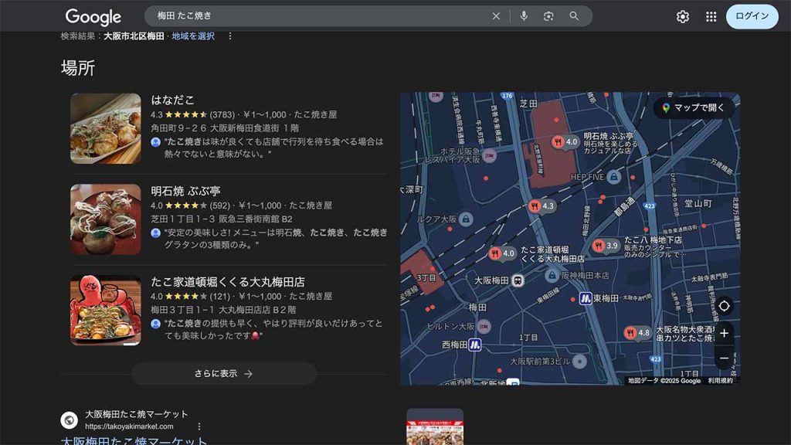
Task: Click the 西梅田 metro station icon
Action: click(475, 345)
